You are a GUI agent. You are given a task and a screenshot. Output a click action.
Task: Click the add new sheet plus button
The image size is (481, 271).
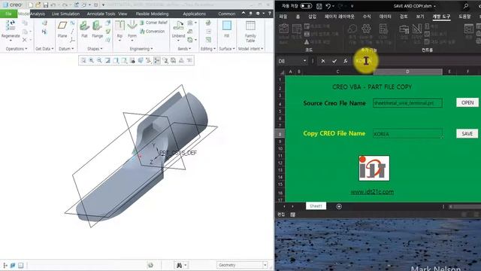point(339,206)
